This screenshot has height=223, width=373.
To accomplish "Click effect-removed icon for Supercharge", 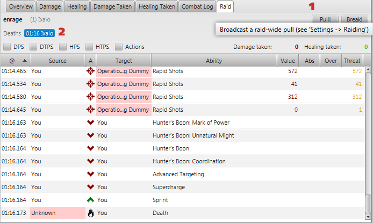I will click(90, 186).
